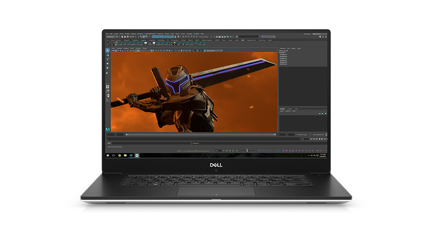Open the Lighting/Shading menu
436x237 pixels.
(x=150, y=34)
